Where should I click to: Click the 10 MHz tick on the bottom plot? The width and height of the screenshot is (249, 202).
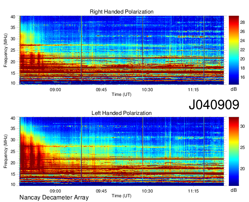pos(13,184)
